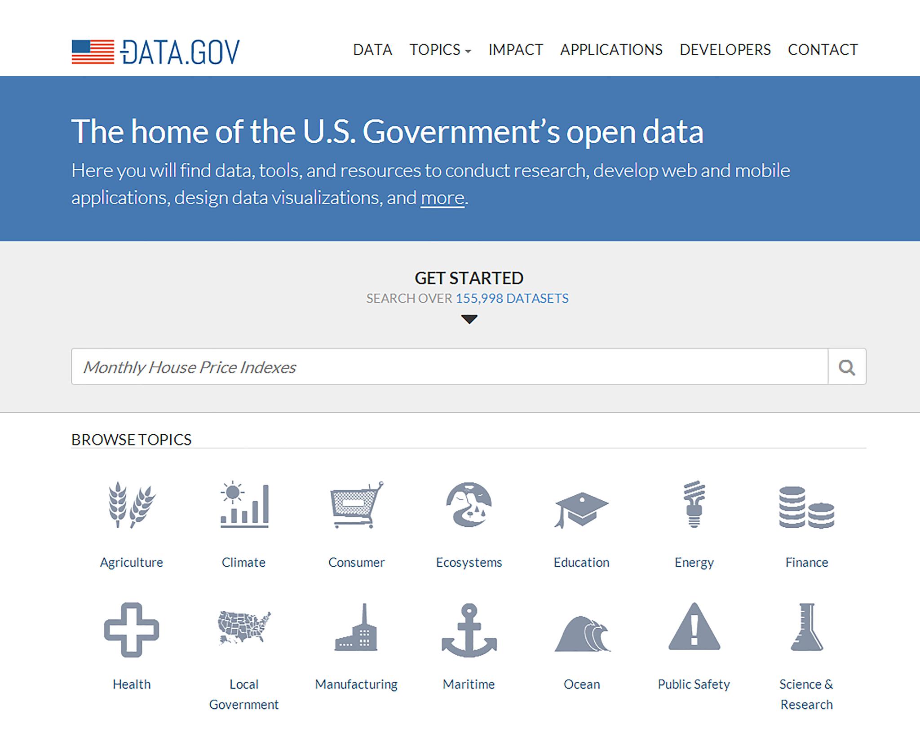
Task: Click the Maritime anchor icon
Action: 469,630
